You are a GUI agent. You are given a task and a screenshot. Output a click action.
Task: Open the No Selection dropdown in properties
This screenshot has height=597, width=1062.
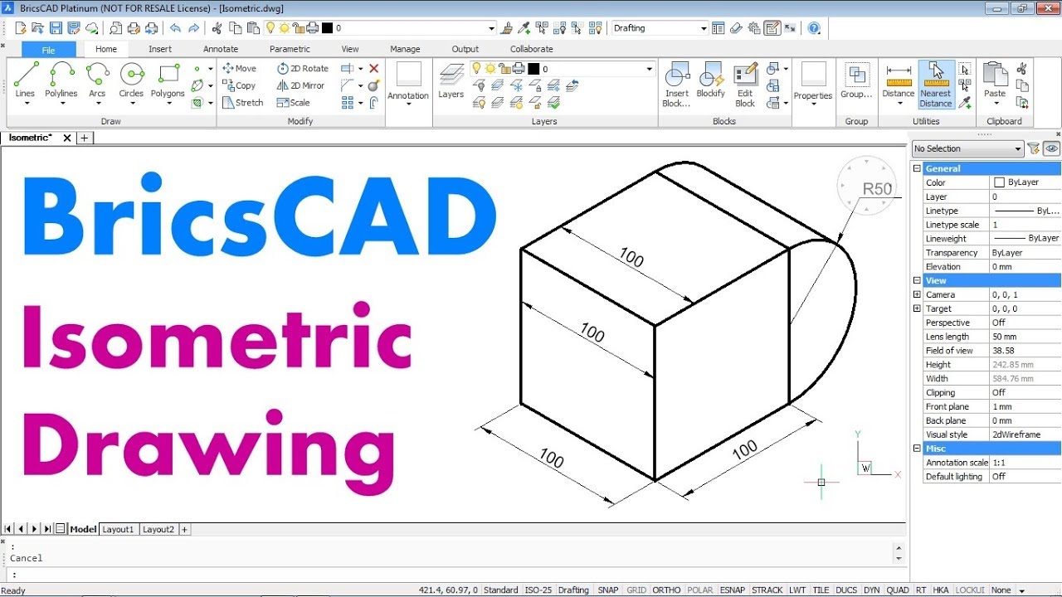967,148
